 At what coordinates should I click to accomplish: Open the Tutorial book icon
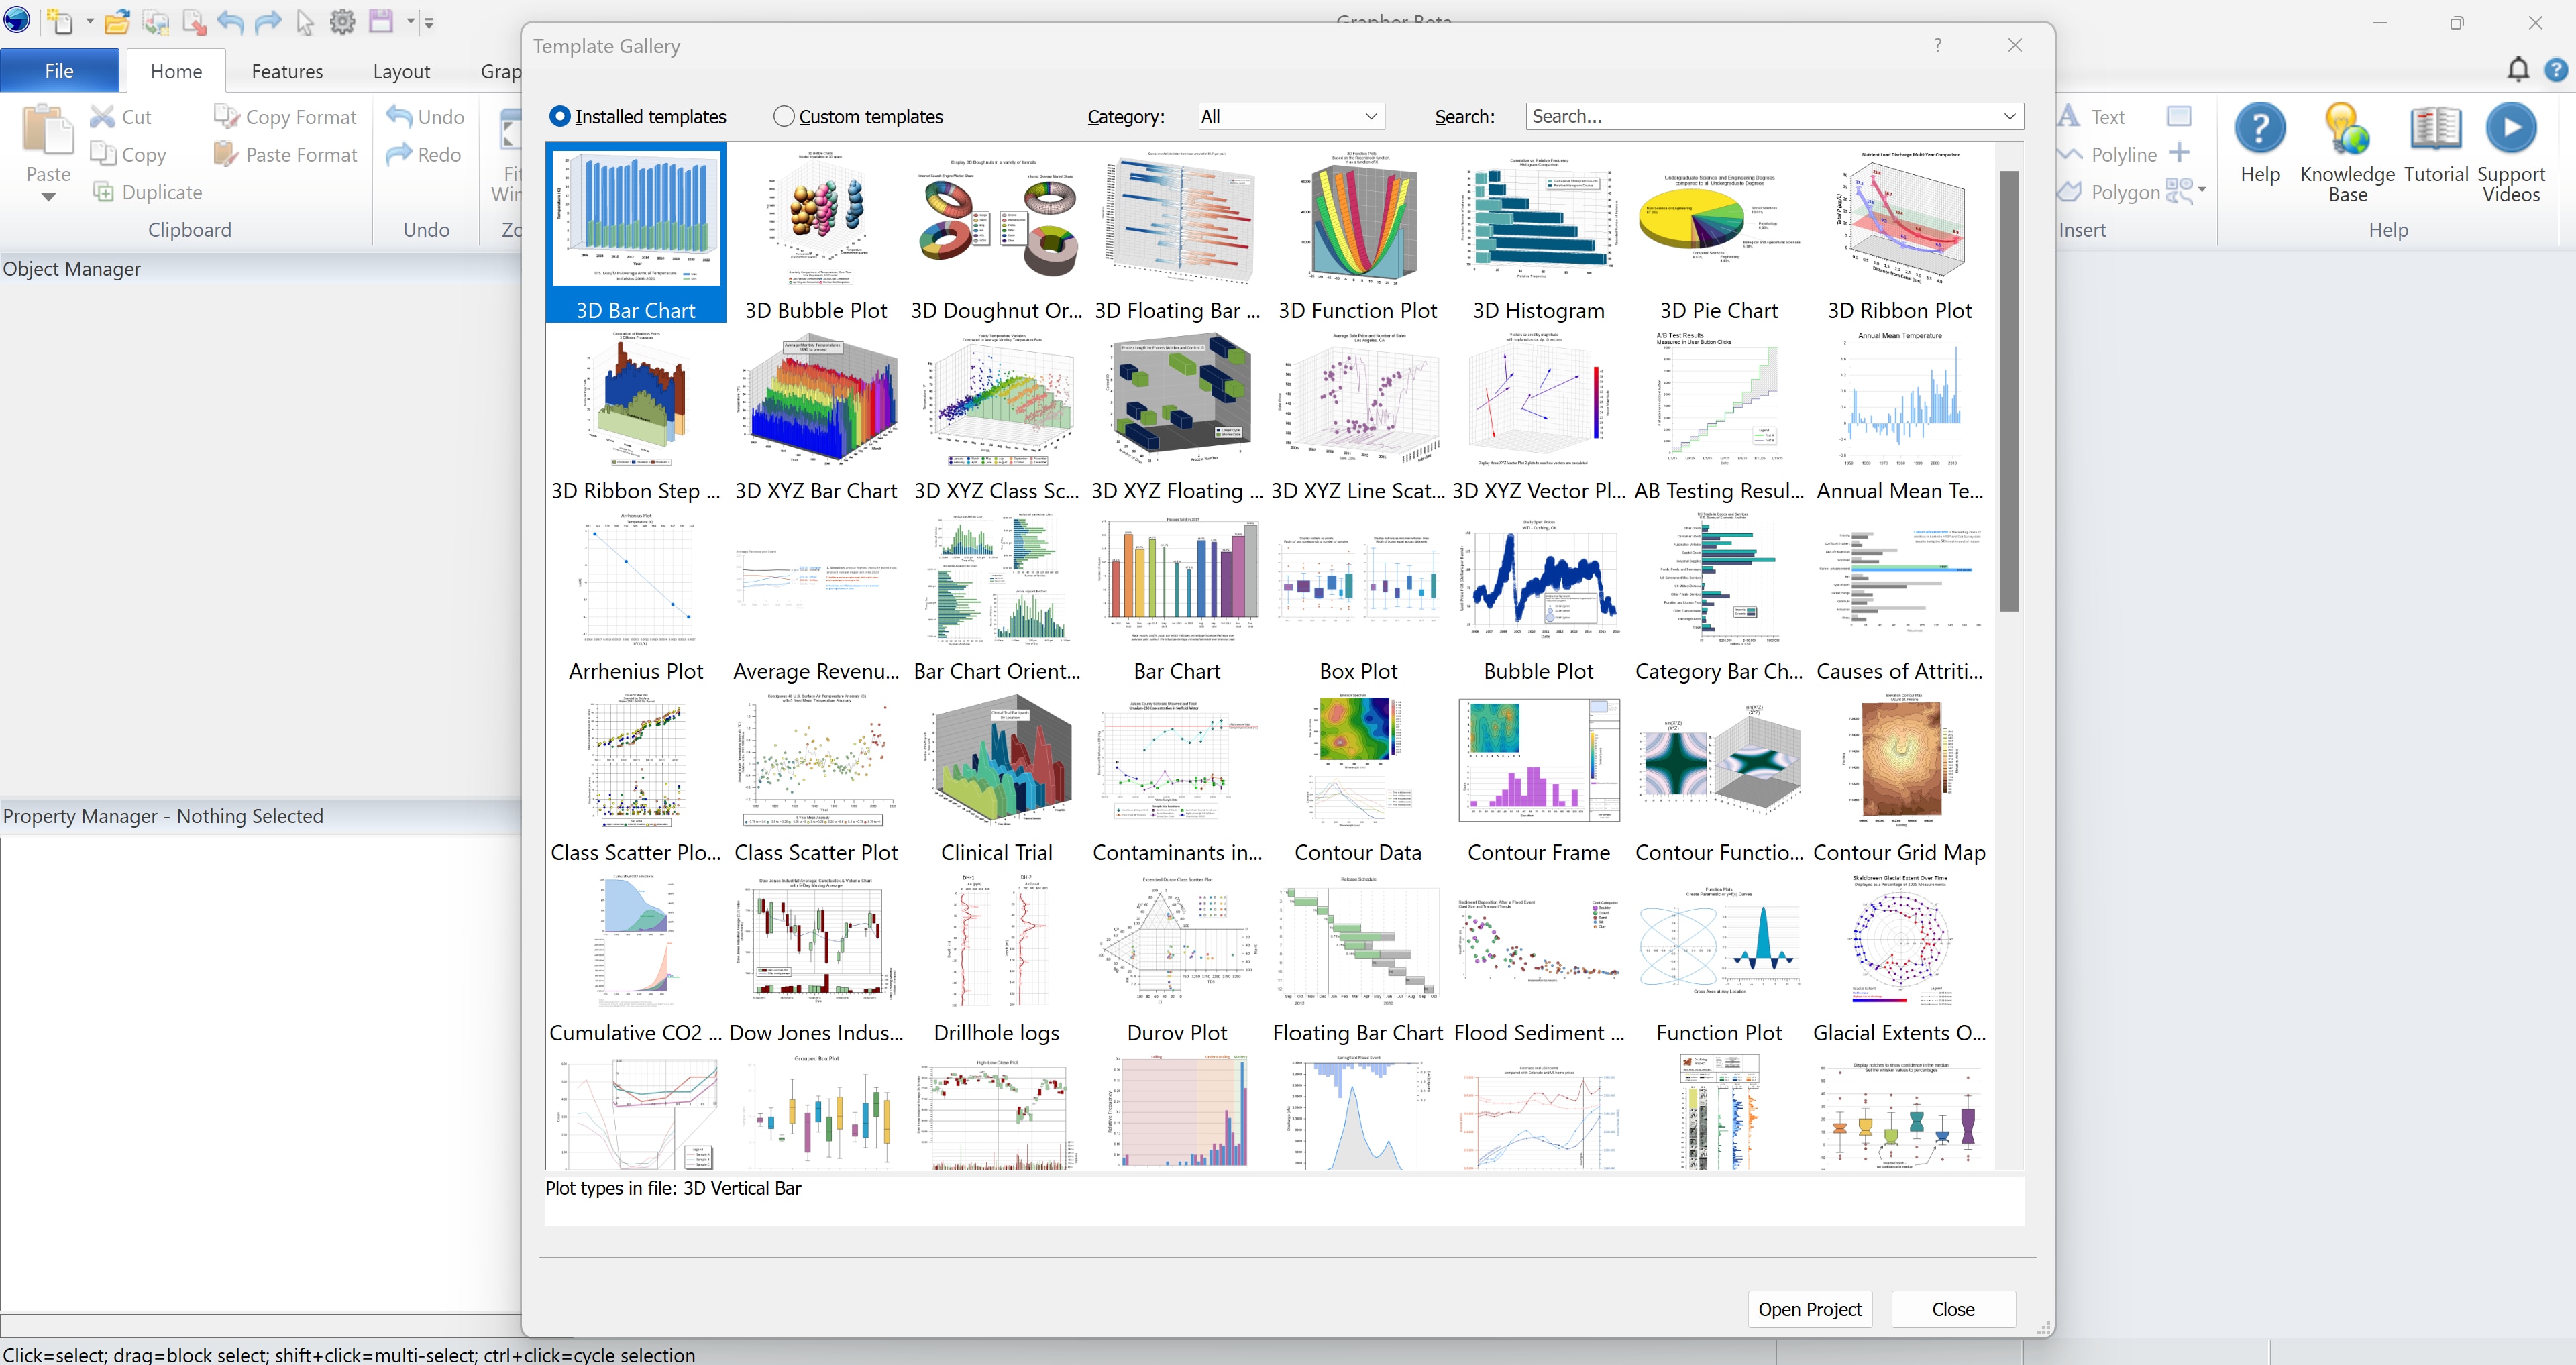pos(2435,130)
